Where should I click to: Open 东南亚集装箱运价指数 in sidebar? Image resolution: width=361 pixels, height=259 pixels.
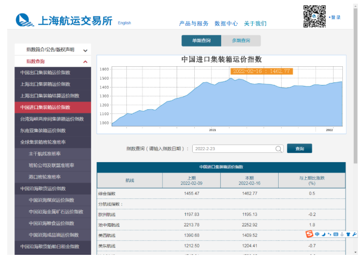pos(53,131)
